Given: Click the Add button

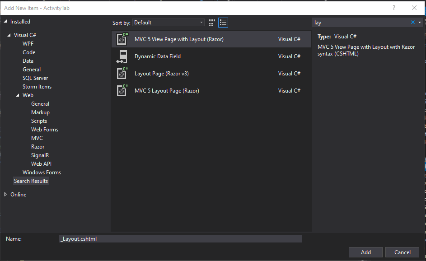Looking at the screenshot, I should [x=365, y=252].
